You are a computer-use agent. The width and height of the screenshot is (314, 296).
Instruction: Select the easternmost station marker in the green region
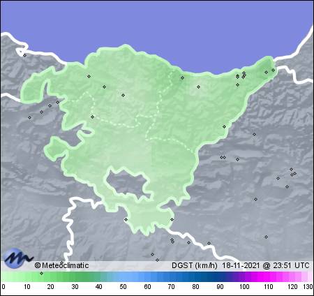tap(274, 70)
